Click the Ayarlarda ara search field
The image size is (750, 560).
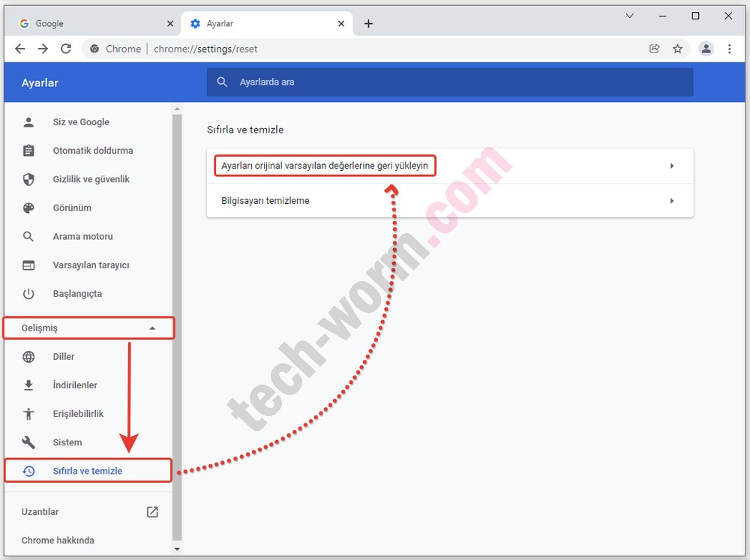click(x=450, y=82)
